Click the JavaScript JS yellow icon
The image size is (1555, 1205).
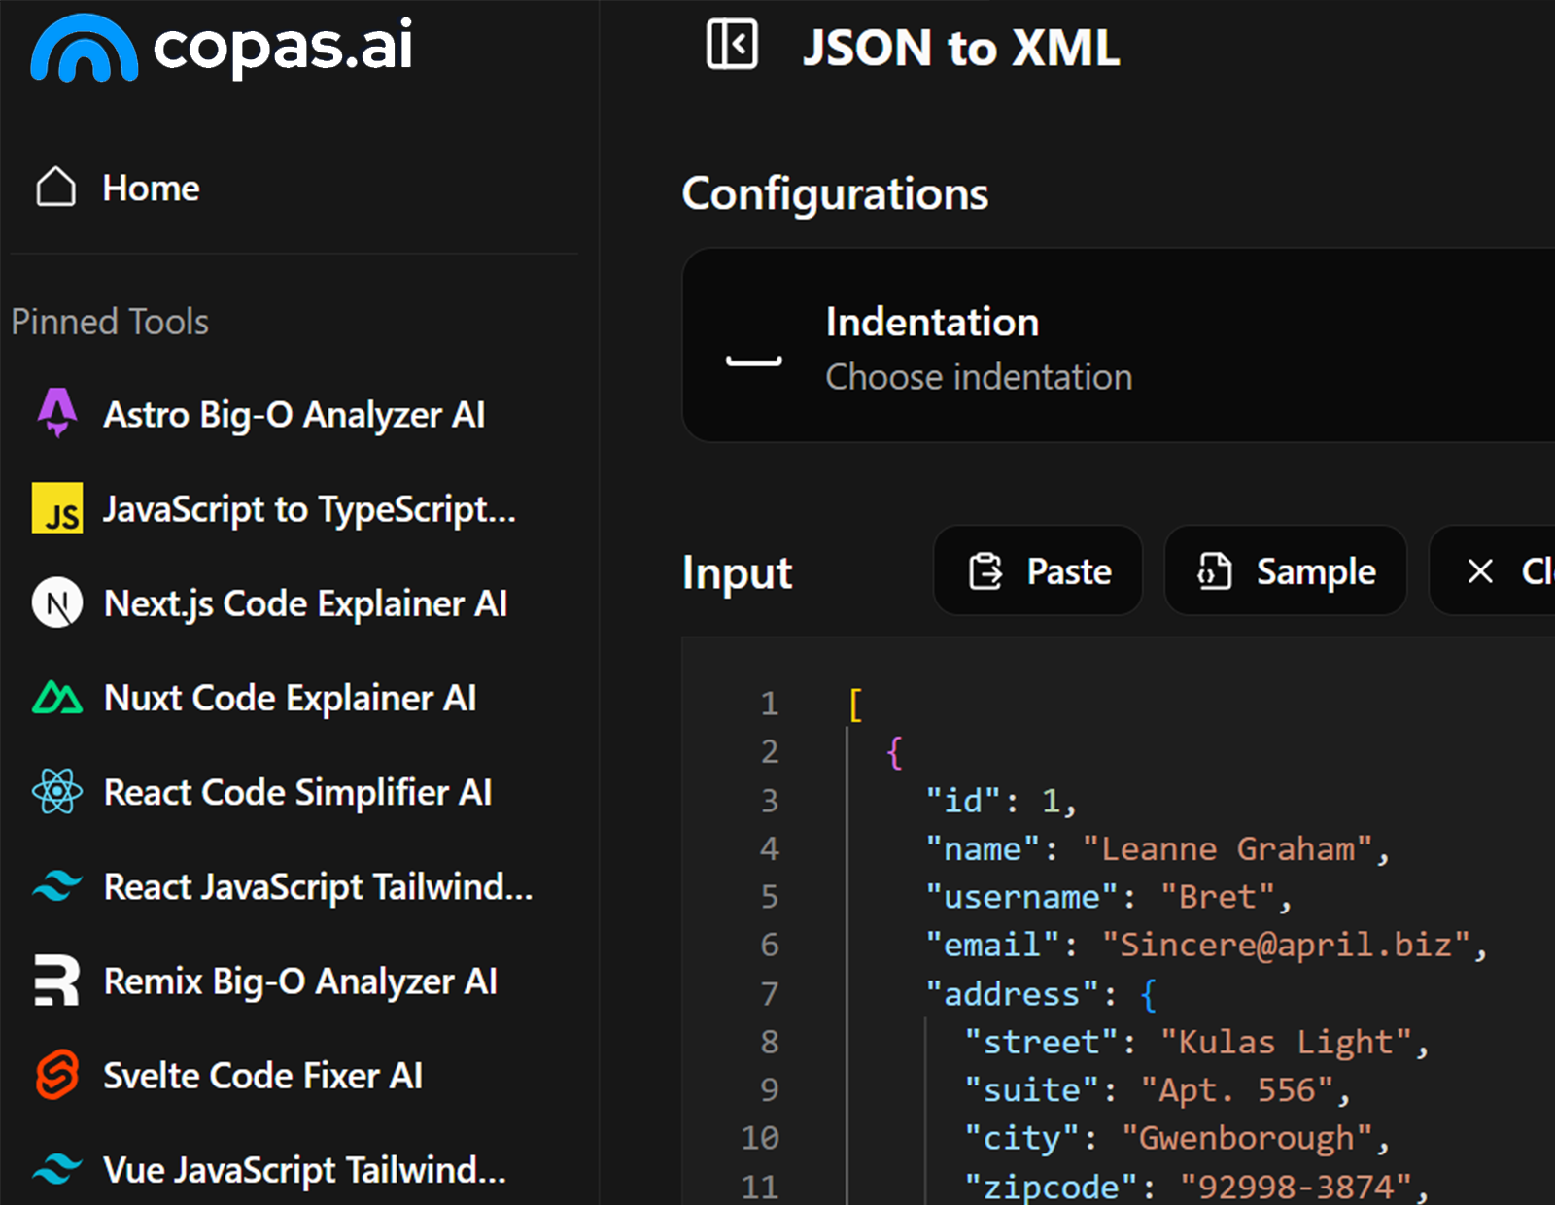(57, 508)
